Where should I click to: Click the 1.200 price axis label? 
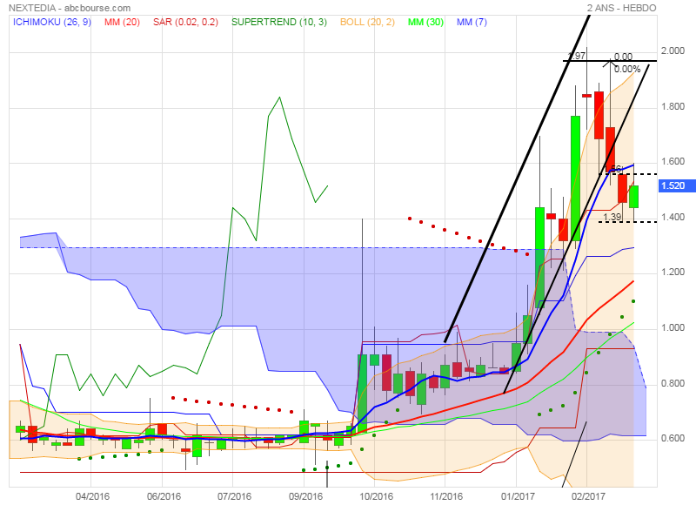click(673, 272)
